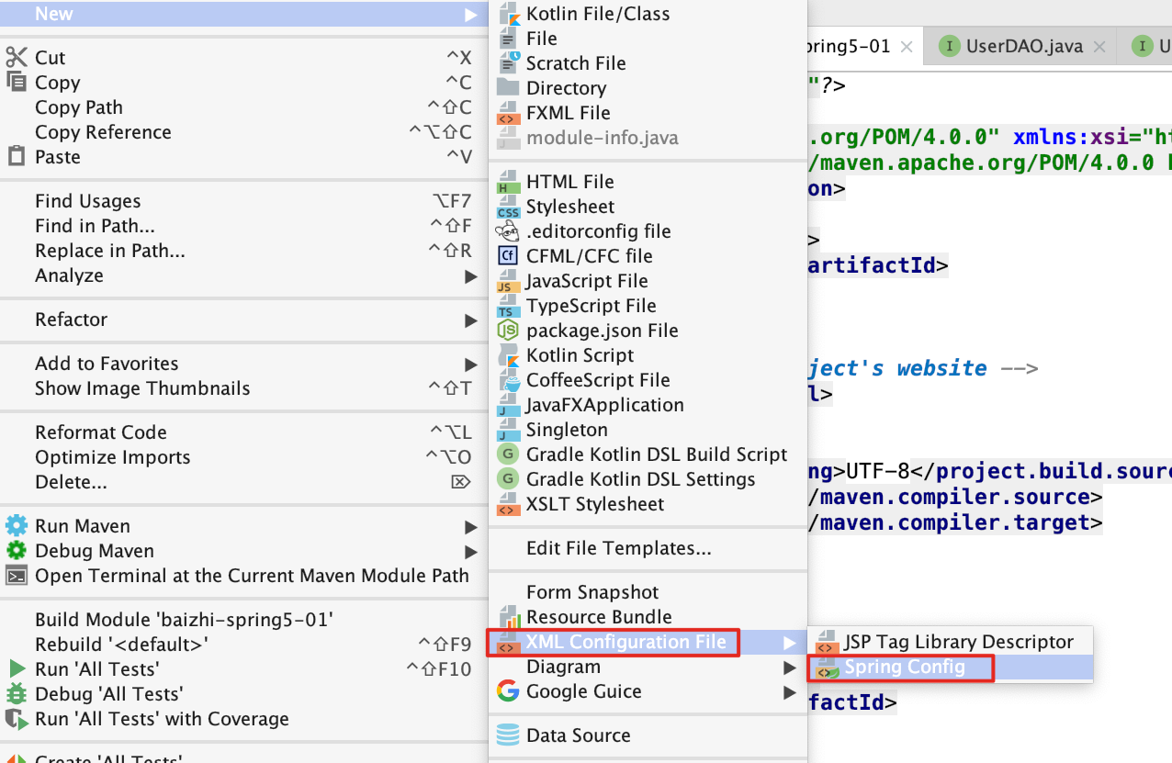
Task: Click the green Run 'All Tests' play icon
Action: coord(17,668)
